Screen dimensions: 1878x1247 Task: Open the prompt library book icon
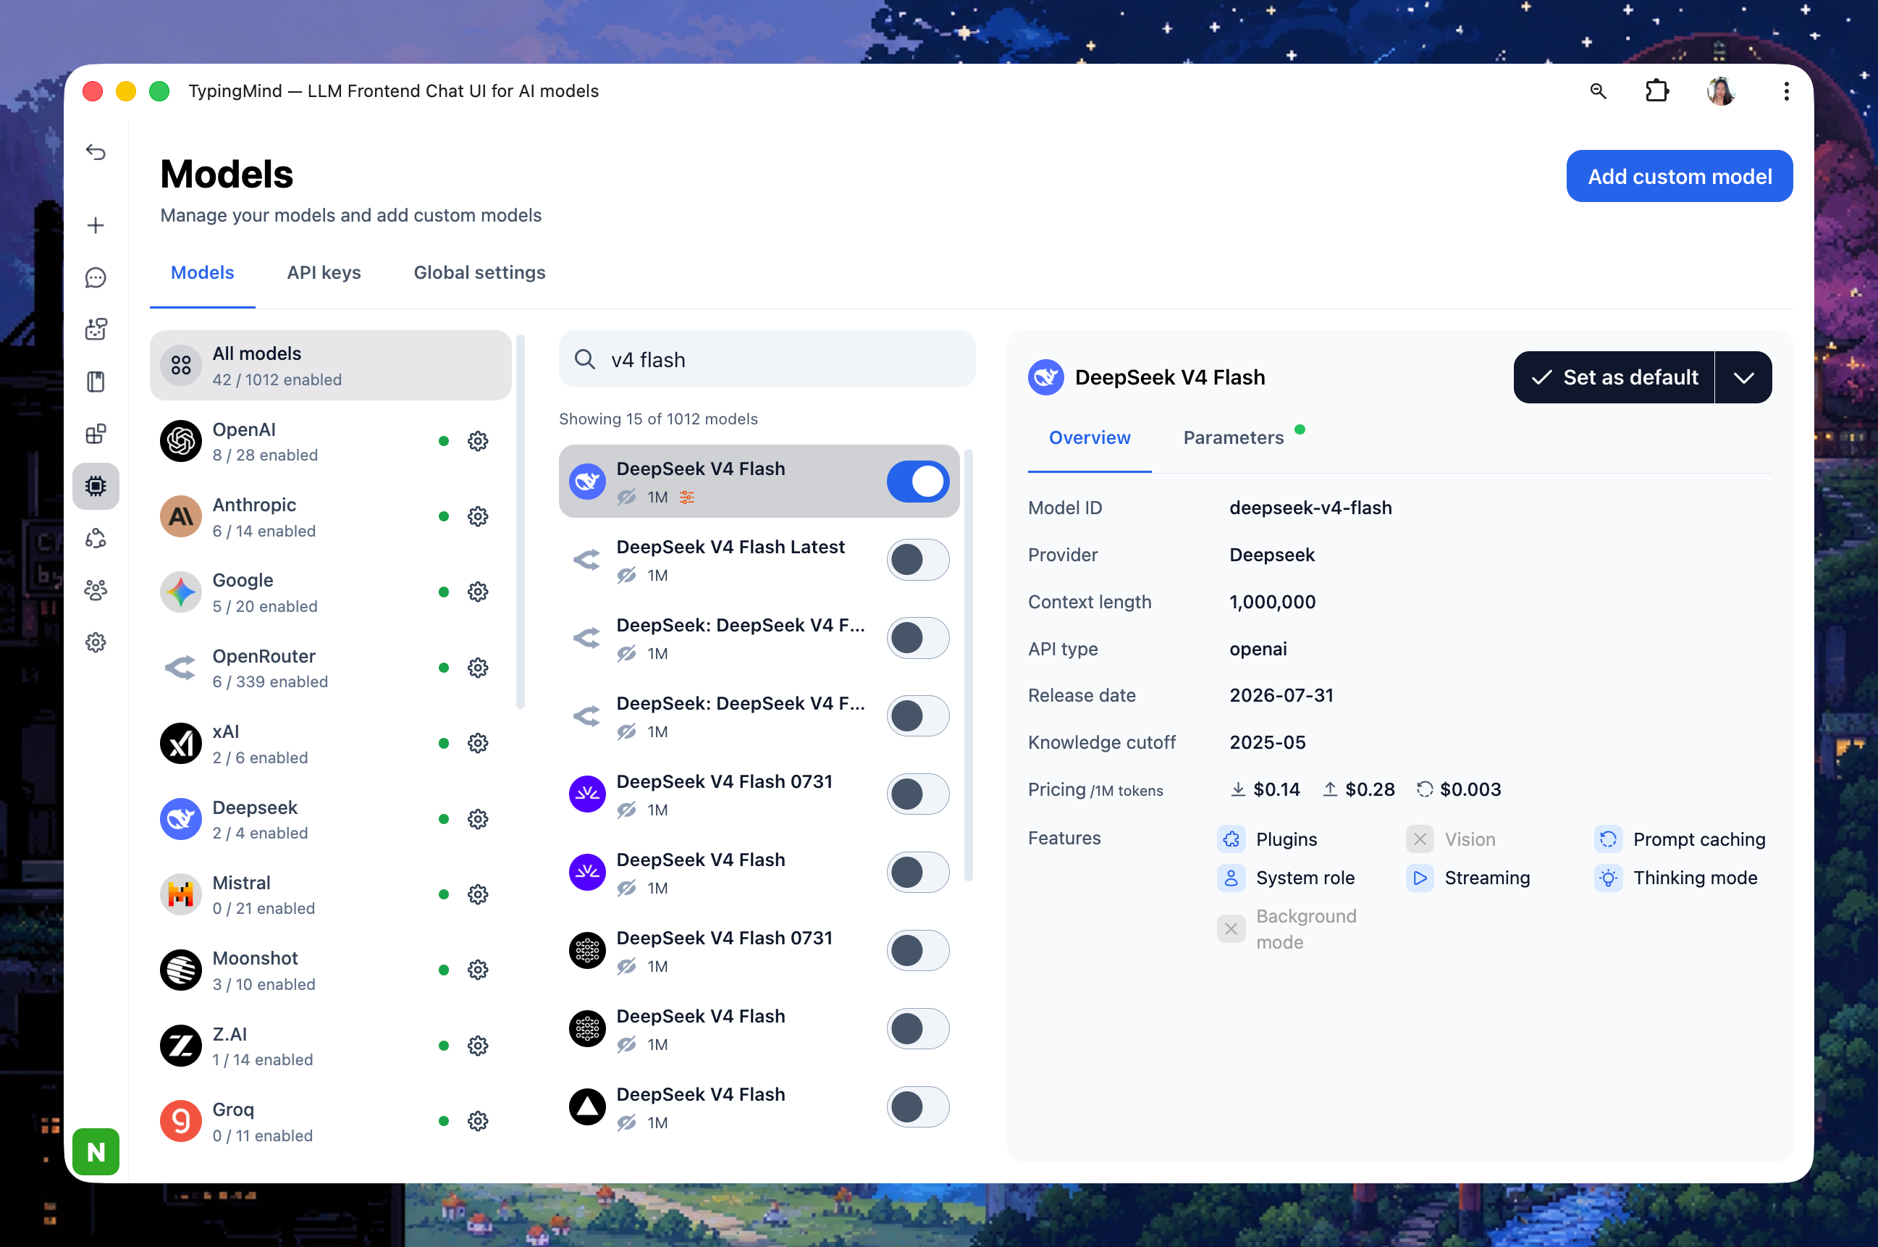[x=96, y=382]
